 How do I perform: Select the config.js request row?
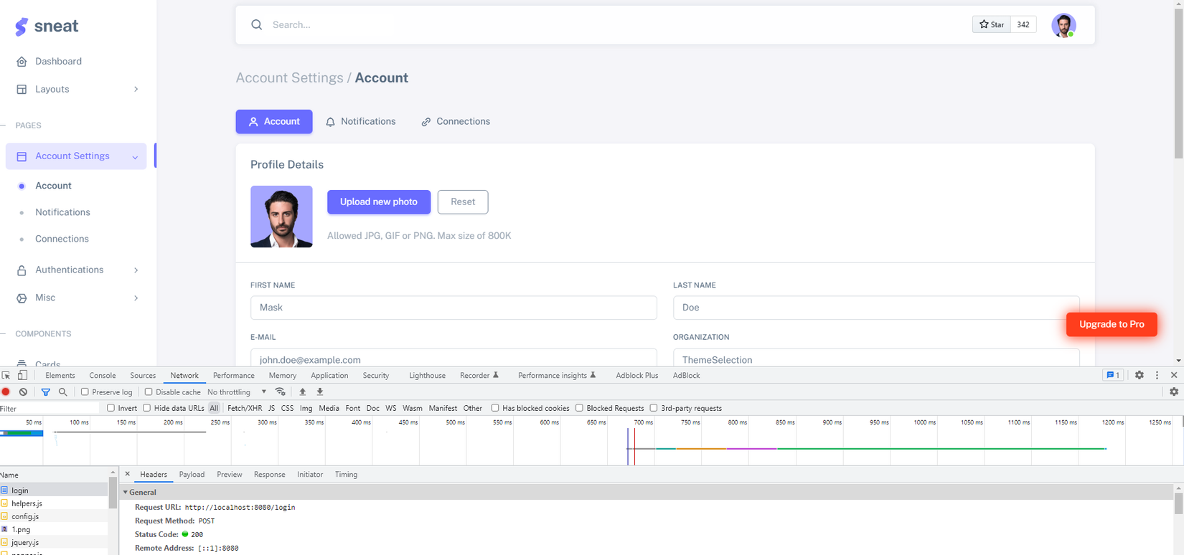pos(54,516)
